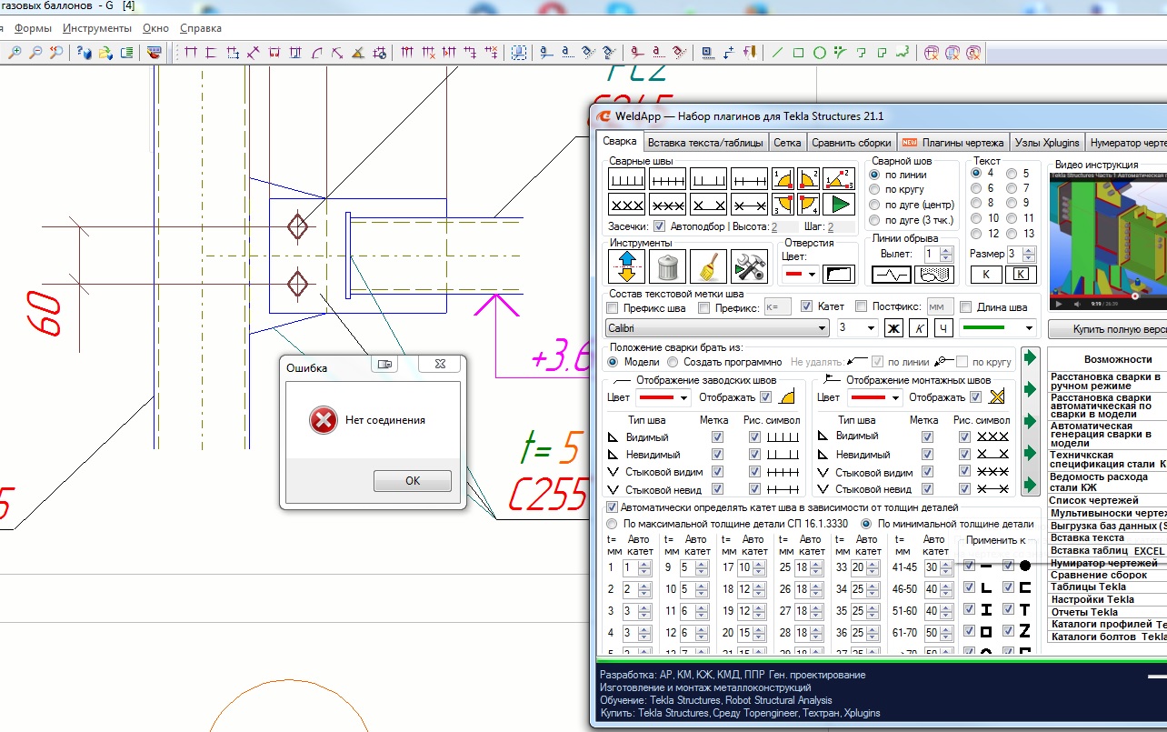
Task: Click the broom cleanup tool icon
Action: point(708,267)
